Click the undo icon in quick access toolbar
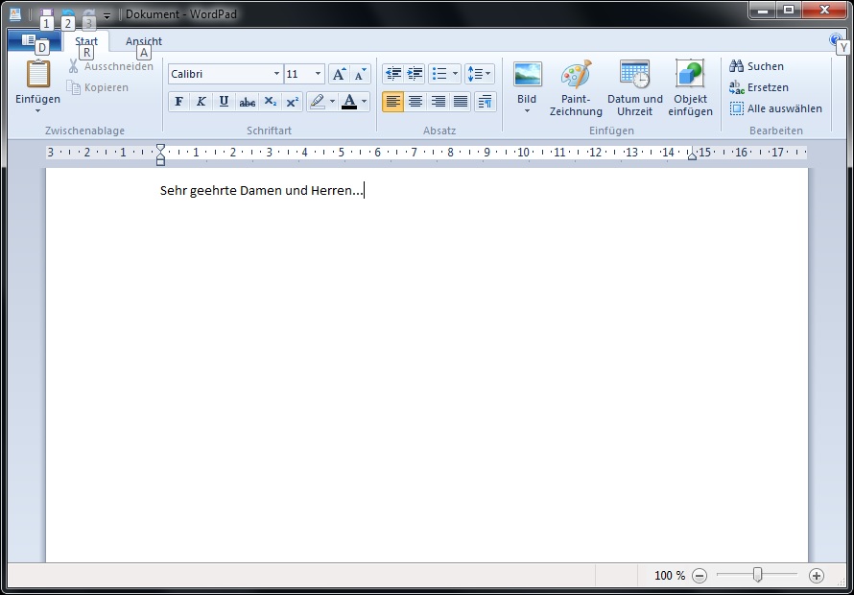854x595 pixels. (x=68, y=14)
